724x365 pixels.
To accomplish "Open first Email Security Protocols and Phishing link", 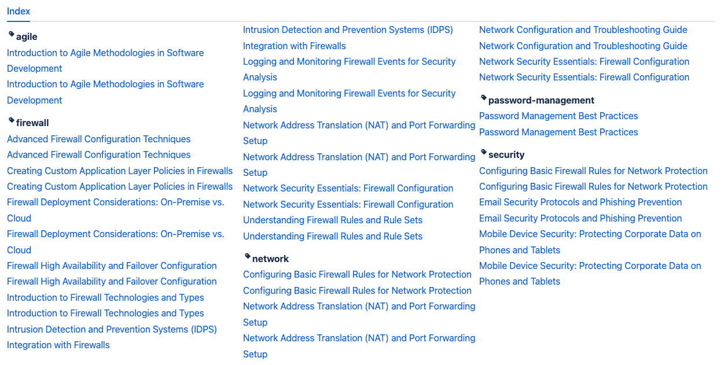I will (x=580, y=202).
